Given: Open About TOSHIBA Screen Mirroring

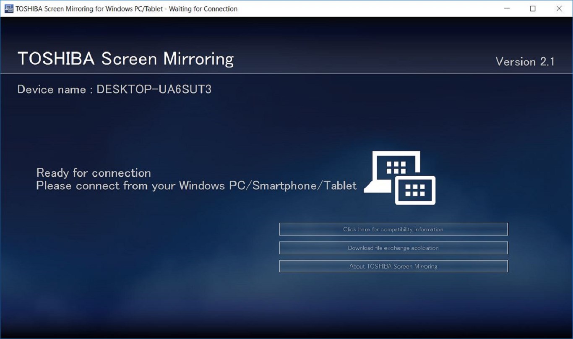Looking at the screenshot, I should pos(393,266).
